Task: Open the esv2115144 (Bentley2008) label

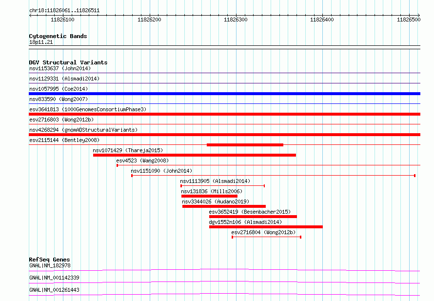Action: point(64,140)
